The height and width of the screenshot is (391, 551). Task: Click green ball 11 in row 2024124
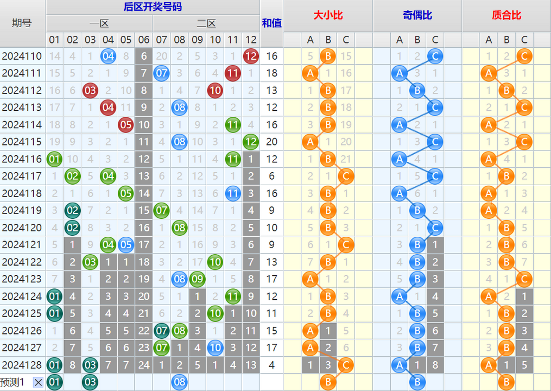pos(233,297)
